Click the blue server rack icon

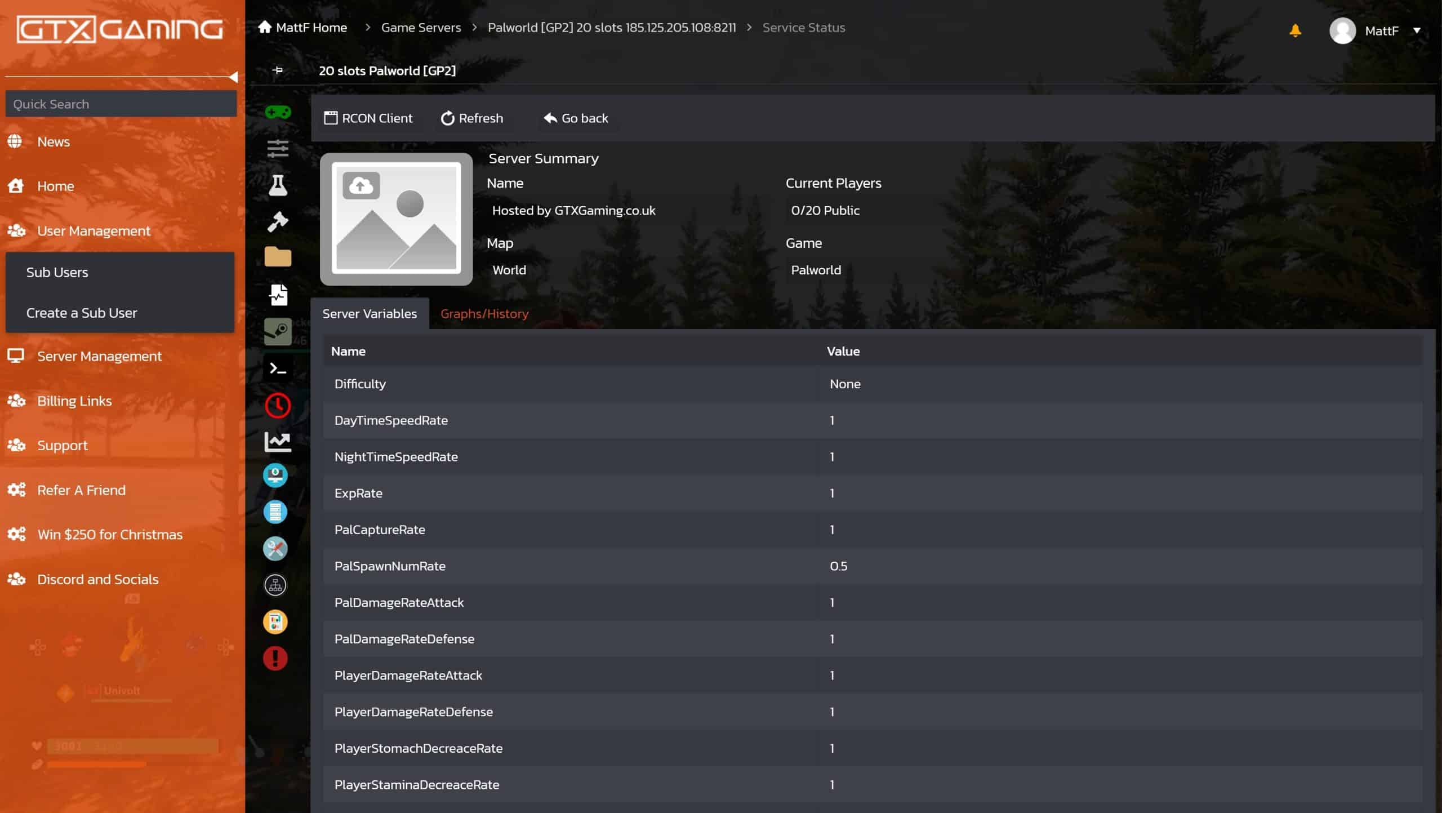click(275, 512)
